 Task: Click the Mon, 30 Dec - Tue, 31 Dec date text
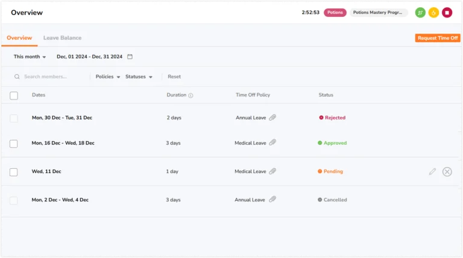pyautogui.click(x=62, y=118)
